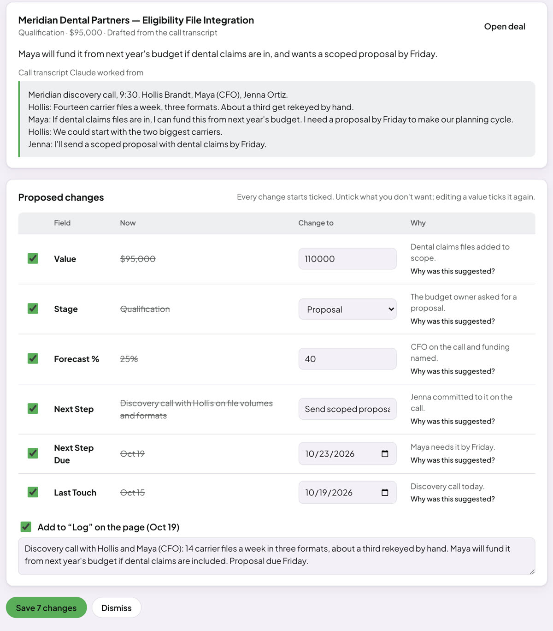553x631 pixels.
Task: Untick the Stage change checkbox
Action: click(33, 309)
